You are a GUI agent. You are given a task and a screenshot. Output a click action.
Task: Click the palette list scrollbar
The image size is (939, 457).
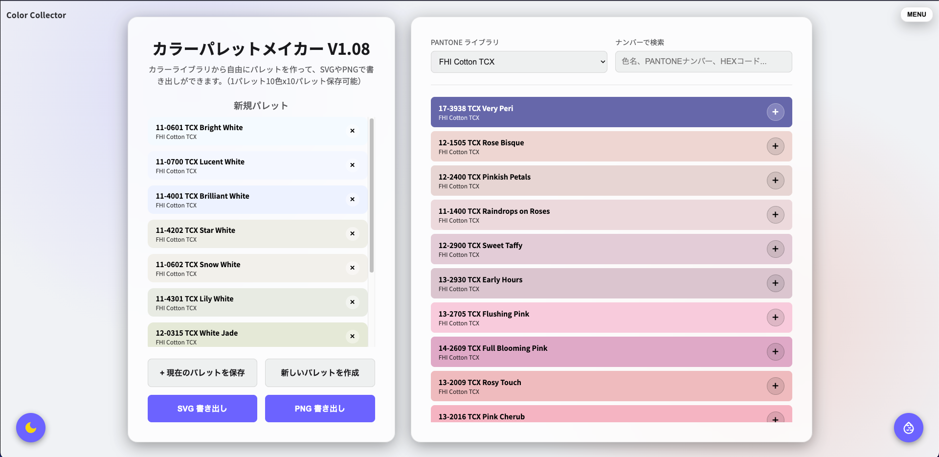tap(372, 195)
